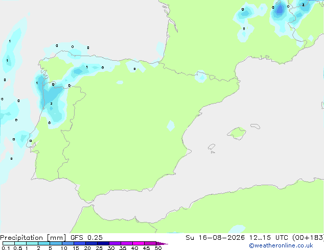Select the 45–50 mm legend color swatch

[150, 243]
